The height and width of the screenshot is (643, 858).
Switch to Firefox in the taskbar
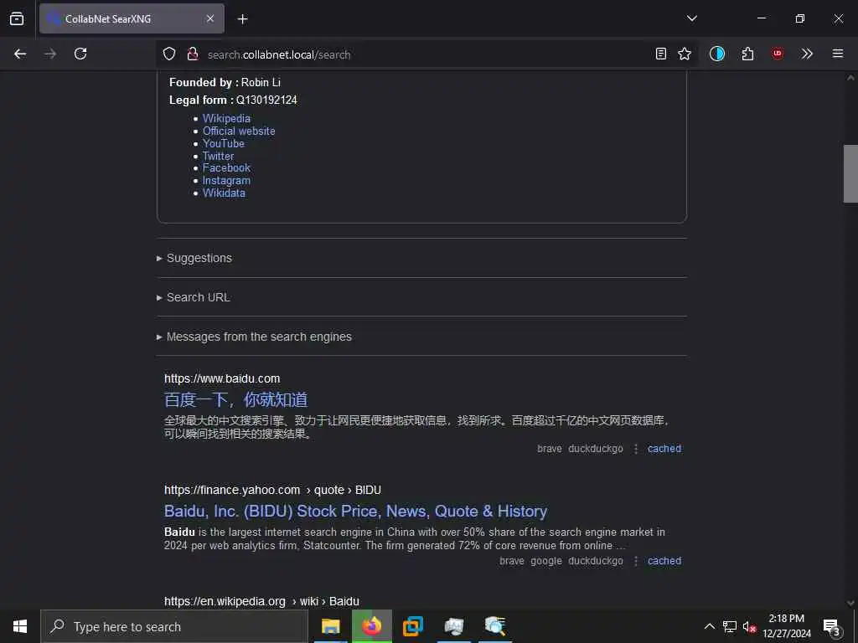(371, 626)
